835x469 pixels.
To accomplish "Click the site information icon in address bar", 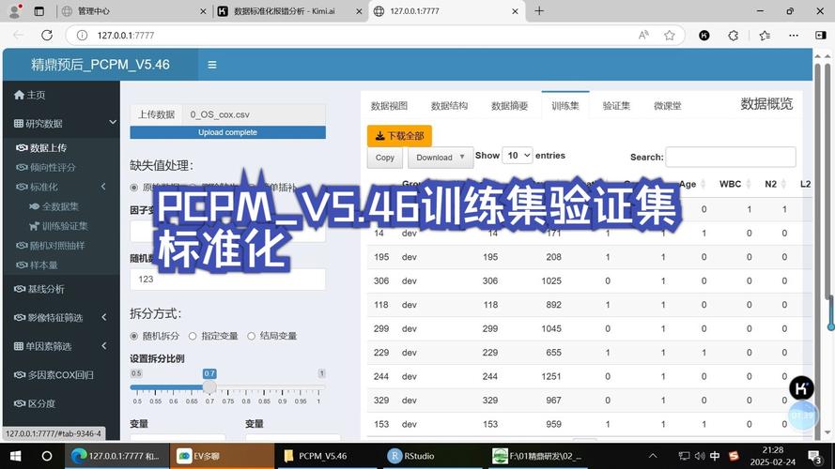I will point(82,35).
